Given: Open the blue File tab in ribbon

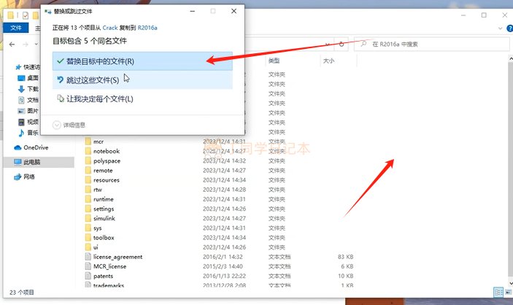Looking at the screenshot, I should 15,28.
